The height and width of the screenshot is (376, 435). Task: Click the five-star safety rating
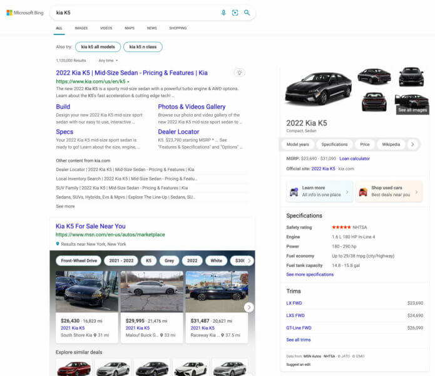click(x=341, y=227)
